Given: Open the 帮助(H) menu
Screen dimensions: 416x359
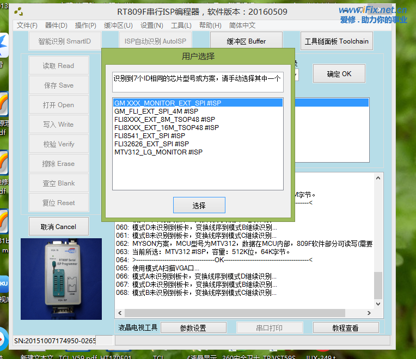Looking at the screenshot, I should coord(210,26).
